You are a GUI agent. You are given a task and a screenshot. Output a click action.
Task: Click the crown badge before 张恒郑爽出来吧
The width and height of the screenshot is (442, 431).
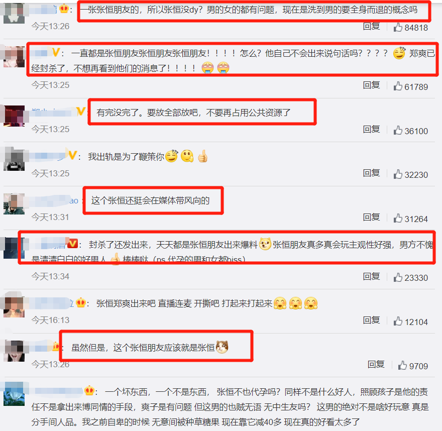click(81, 303)
